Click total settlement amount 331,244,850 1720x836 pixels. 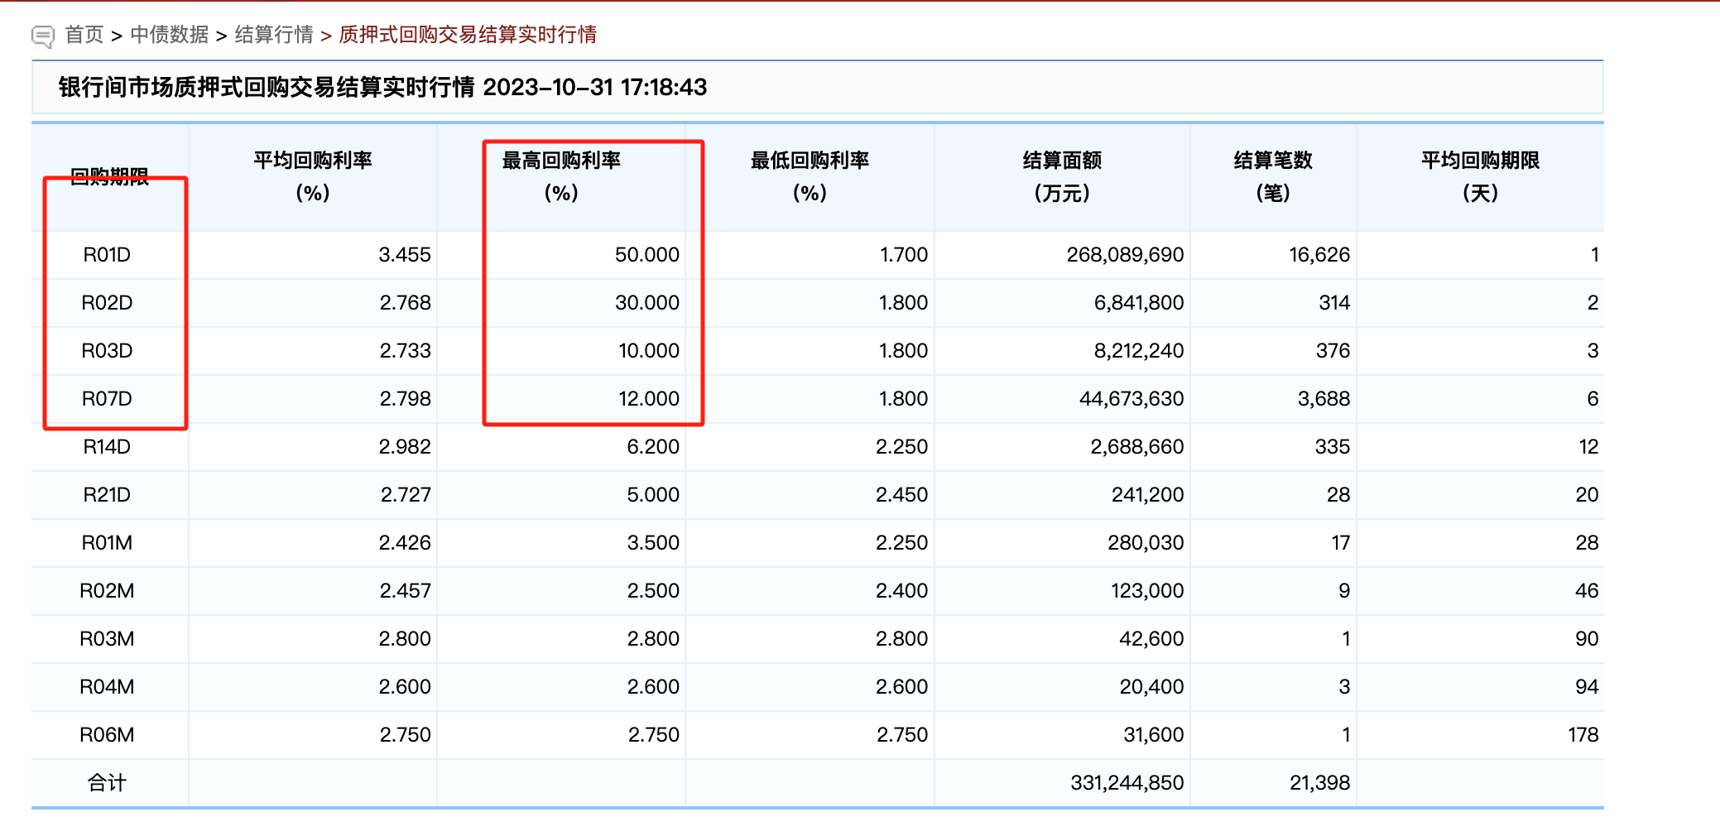point(1127,783)
